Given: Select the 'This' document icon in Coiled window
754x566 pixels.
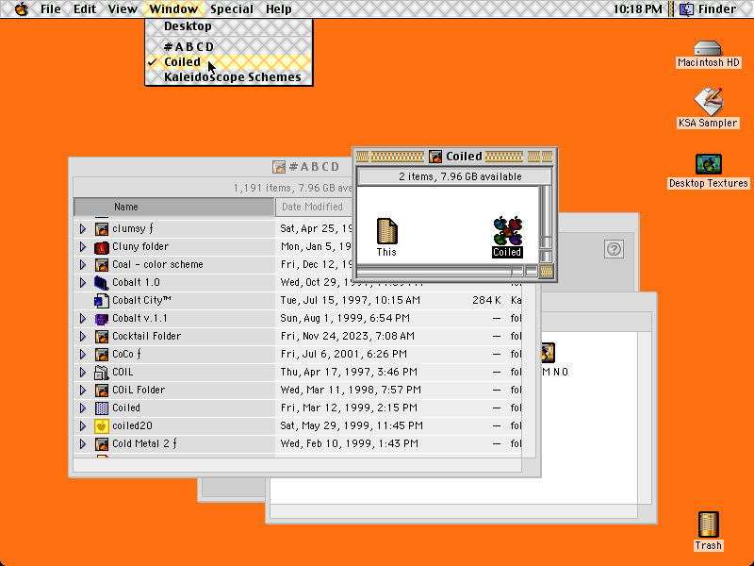Looking at the screenshot, I should pyautogui.click(x=387, y=231).
